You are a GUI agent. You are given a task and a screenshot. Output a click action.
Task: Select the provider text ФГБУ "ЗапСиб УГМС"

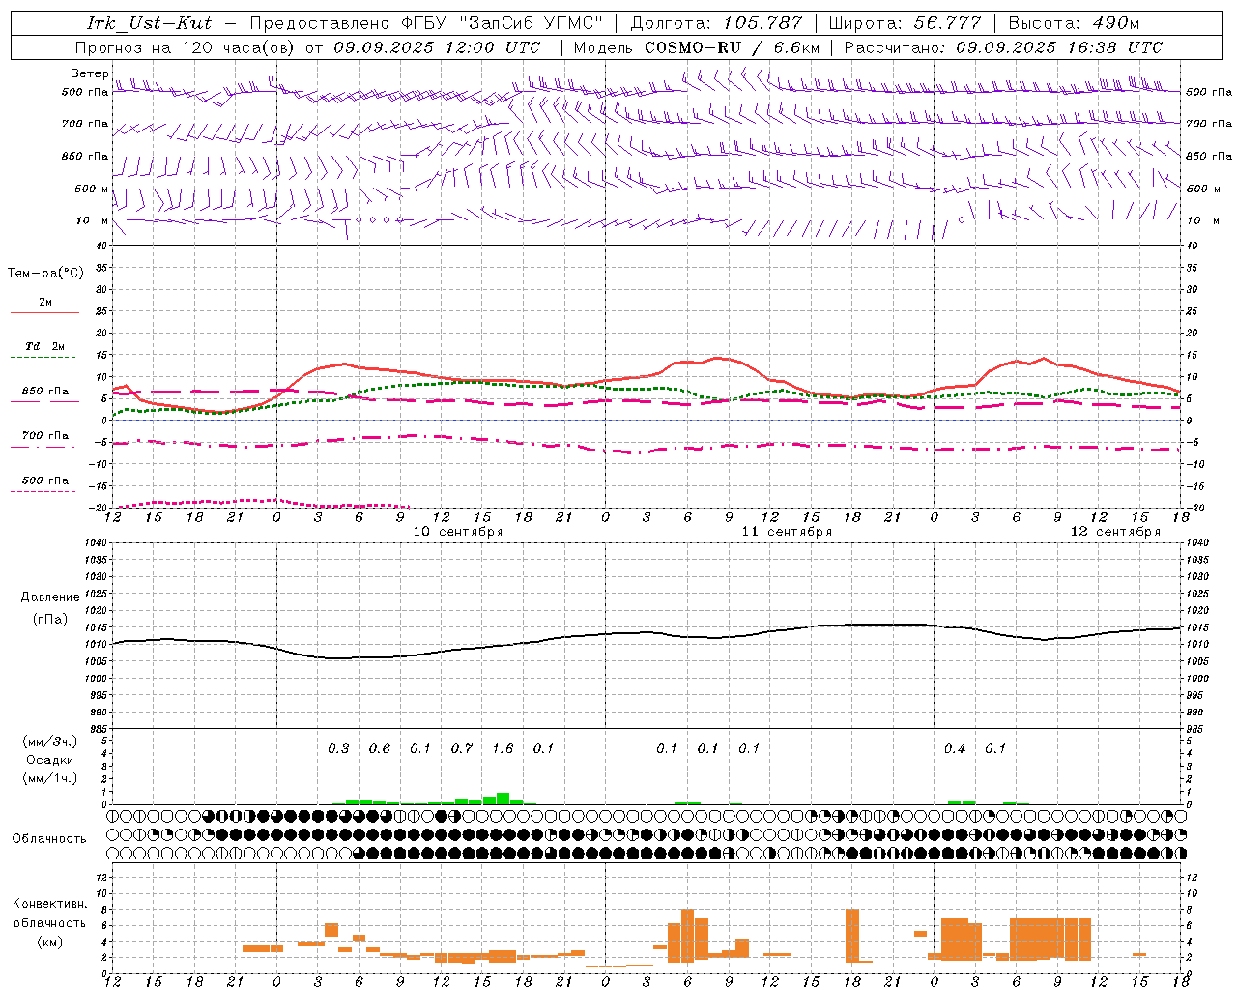pos(503,23)
